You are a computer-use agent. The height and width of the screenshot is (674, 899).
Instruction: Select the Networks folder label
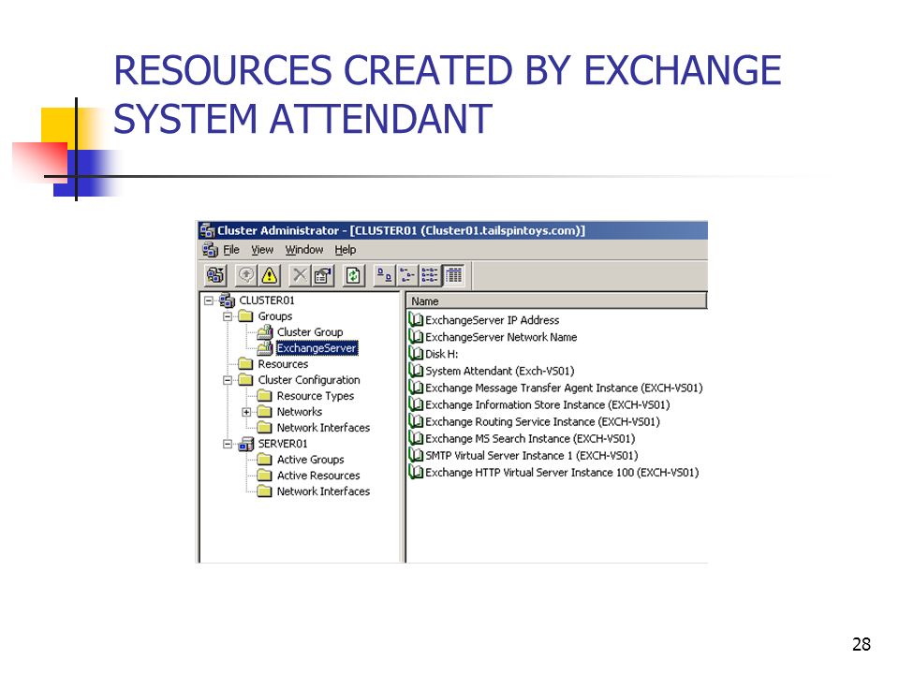point(300,412)
